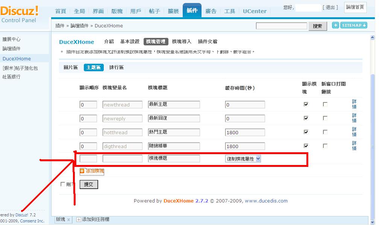Uncheck 顯示模塊 for newthread row
The image size is (385, 225).
pyautogui.click(x=306, y=104)
